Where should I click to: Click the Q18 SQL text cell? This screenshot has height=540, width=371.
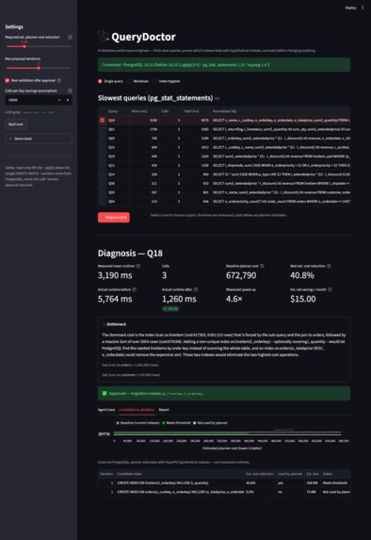[x=281, y=121]
